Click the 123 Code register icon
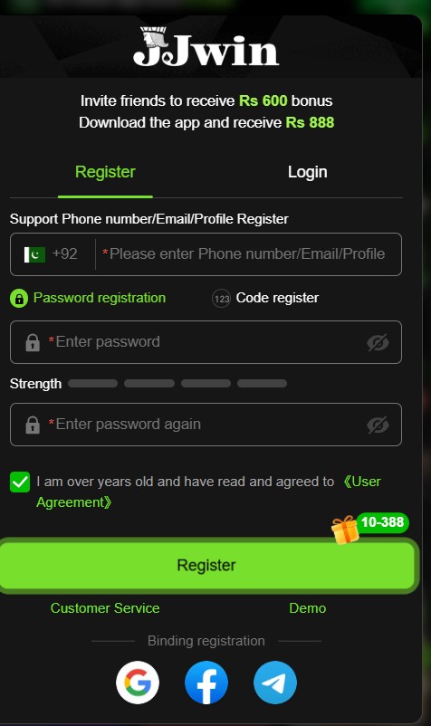Screen dimensions: 431x726 tap(221, 299)
